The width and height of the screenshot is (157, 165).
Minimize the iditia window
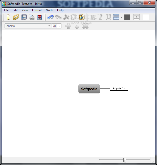[x=133, y=3]
